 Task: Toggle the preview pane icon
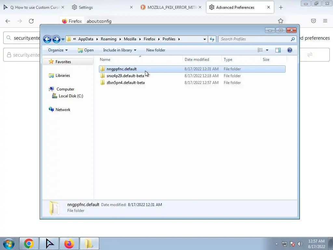point(278,50)
